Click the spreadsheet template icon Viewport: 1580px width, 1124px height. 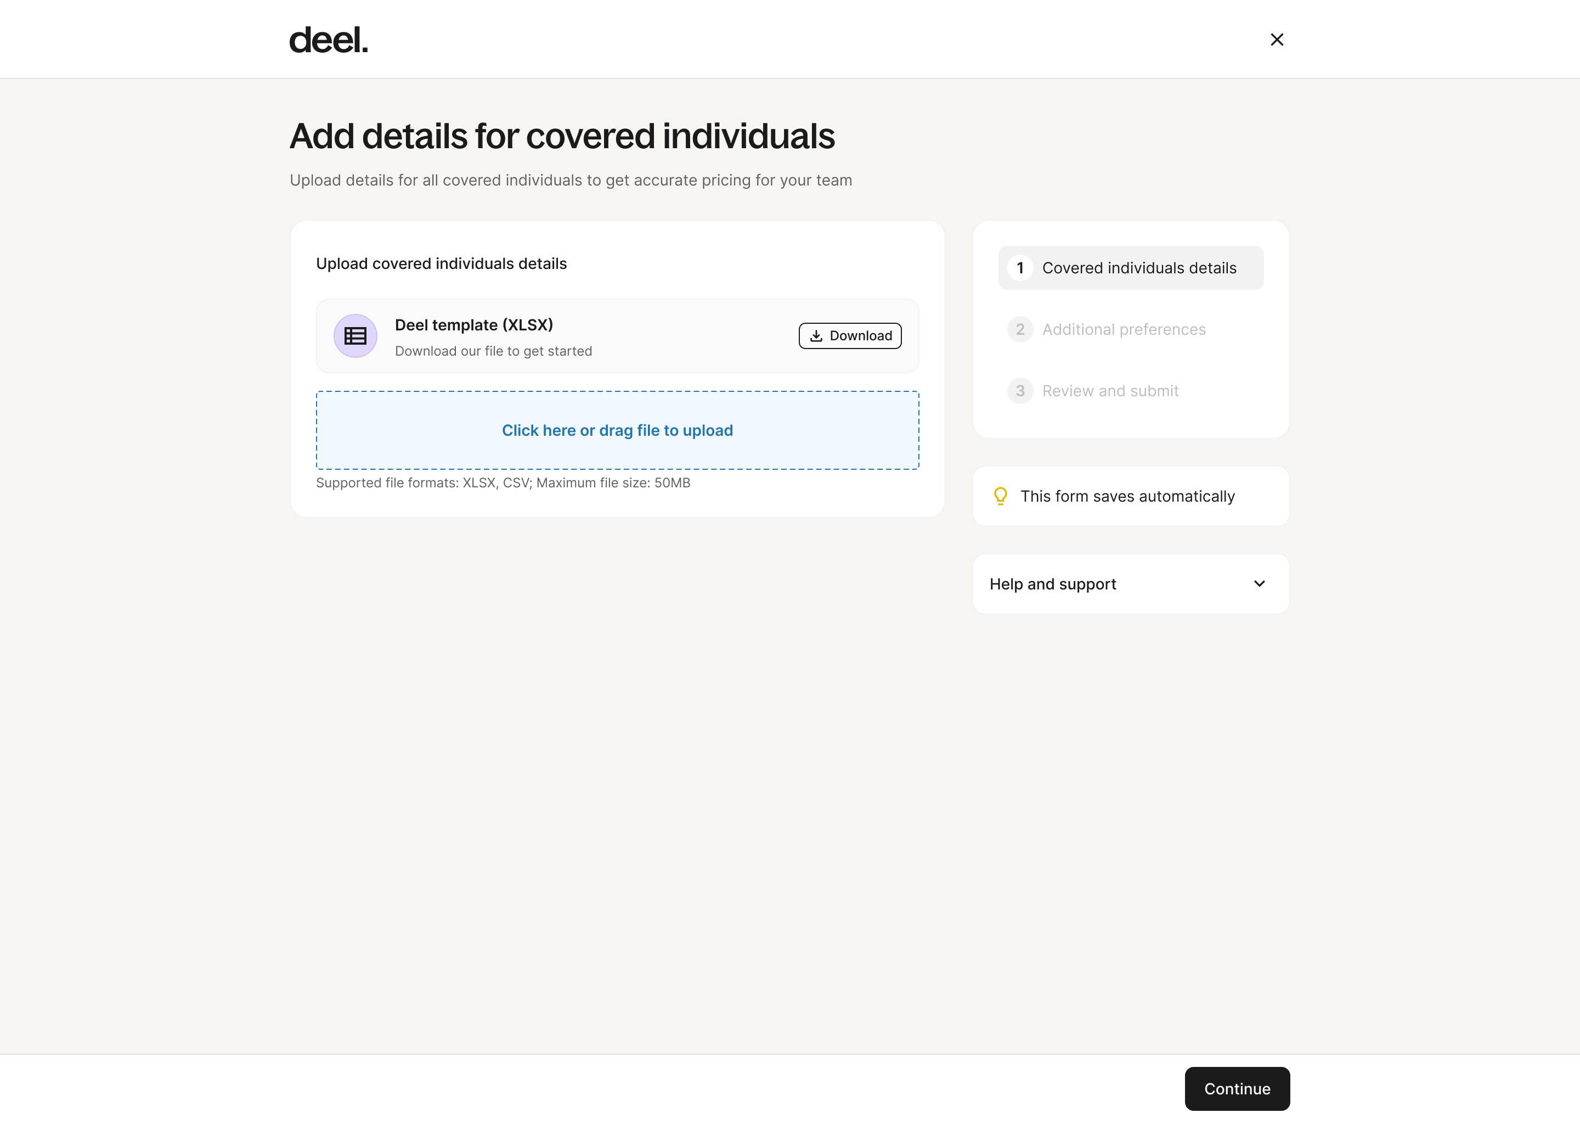[x=355, y=336]
